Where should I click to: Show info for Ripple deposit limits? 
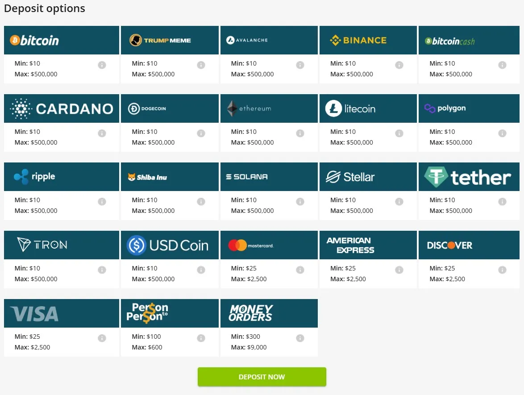click(x=102, y=201)
